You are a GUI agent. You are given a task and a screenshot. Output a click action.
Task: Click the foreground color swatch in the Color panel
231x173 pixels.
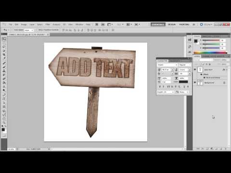pyautogui.click(x=196, y=41)
